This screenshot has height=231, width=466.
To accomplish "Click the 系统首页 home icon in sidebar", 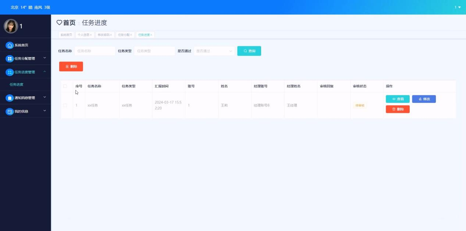I will [x=10, y=45].
